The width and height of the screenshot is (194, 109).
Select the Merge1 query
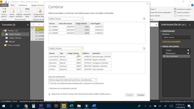pyautogui.click(x=12, y=41)
